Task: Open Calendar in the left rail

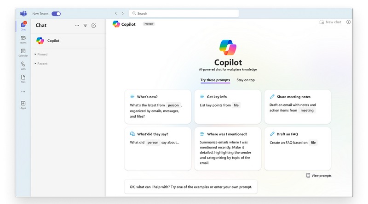Action: point(23,52)
